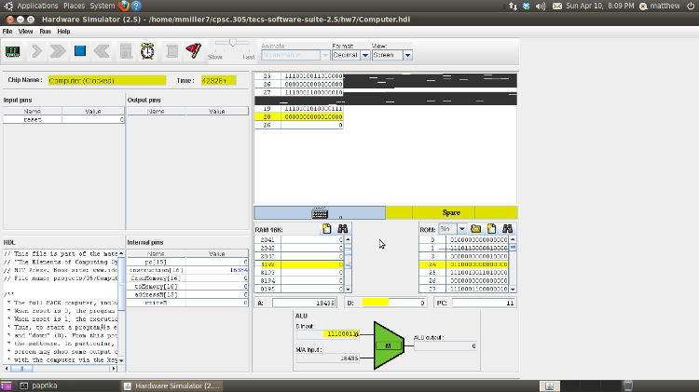Run the script with fast forward icon

pos(57,51)
